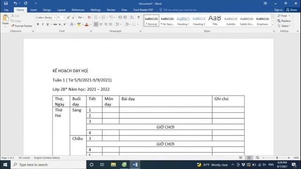This screenshot has height=169, width=301.
Task: Click the Copy button
Action: (x=16, y=21)
